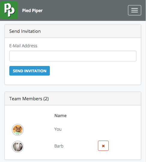Click empty space below the Send Invitation button
Viewport: 146px width, 162px height.
coord(73,80)
